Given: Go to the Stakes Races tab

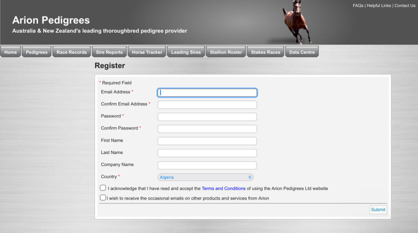Looking at the screenshot, I should pyautogui.click(x=265, y=52).
